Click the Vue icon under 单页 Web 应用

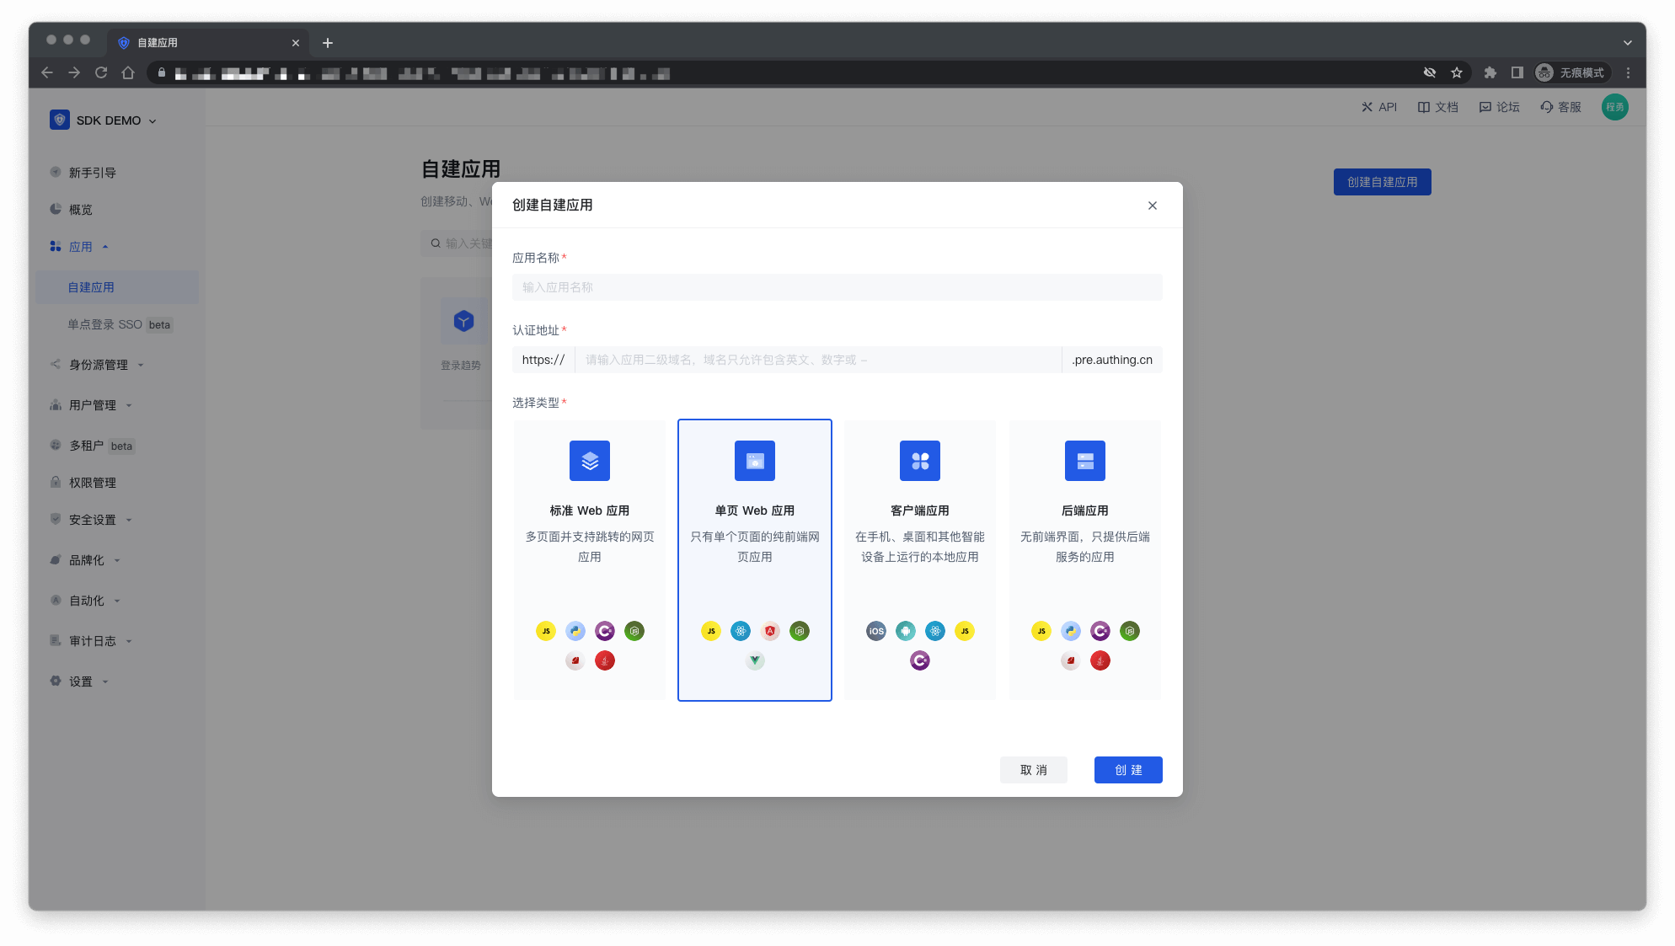[755, 660]
